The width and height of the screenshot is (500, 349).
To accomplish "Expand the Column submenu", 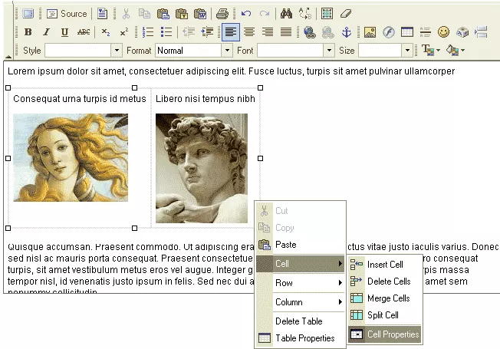I will pyautogui.click(x=301, y=302).
